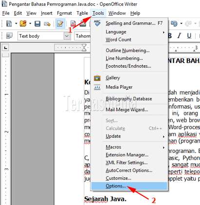This screenshot has width=200, height=205.
Task: Open the Redo history dropdown arrow
Action: tap(195, 24)
